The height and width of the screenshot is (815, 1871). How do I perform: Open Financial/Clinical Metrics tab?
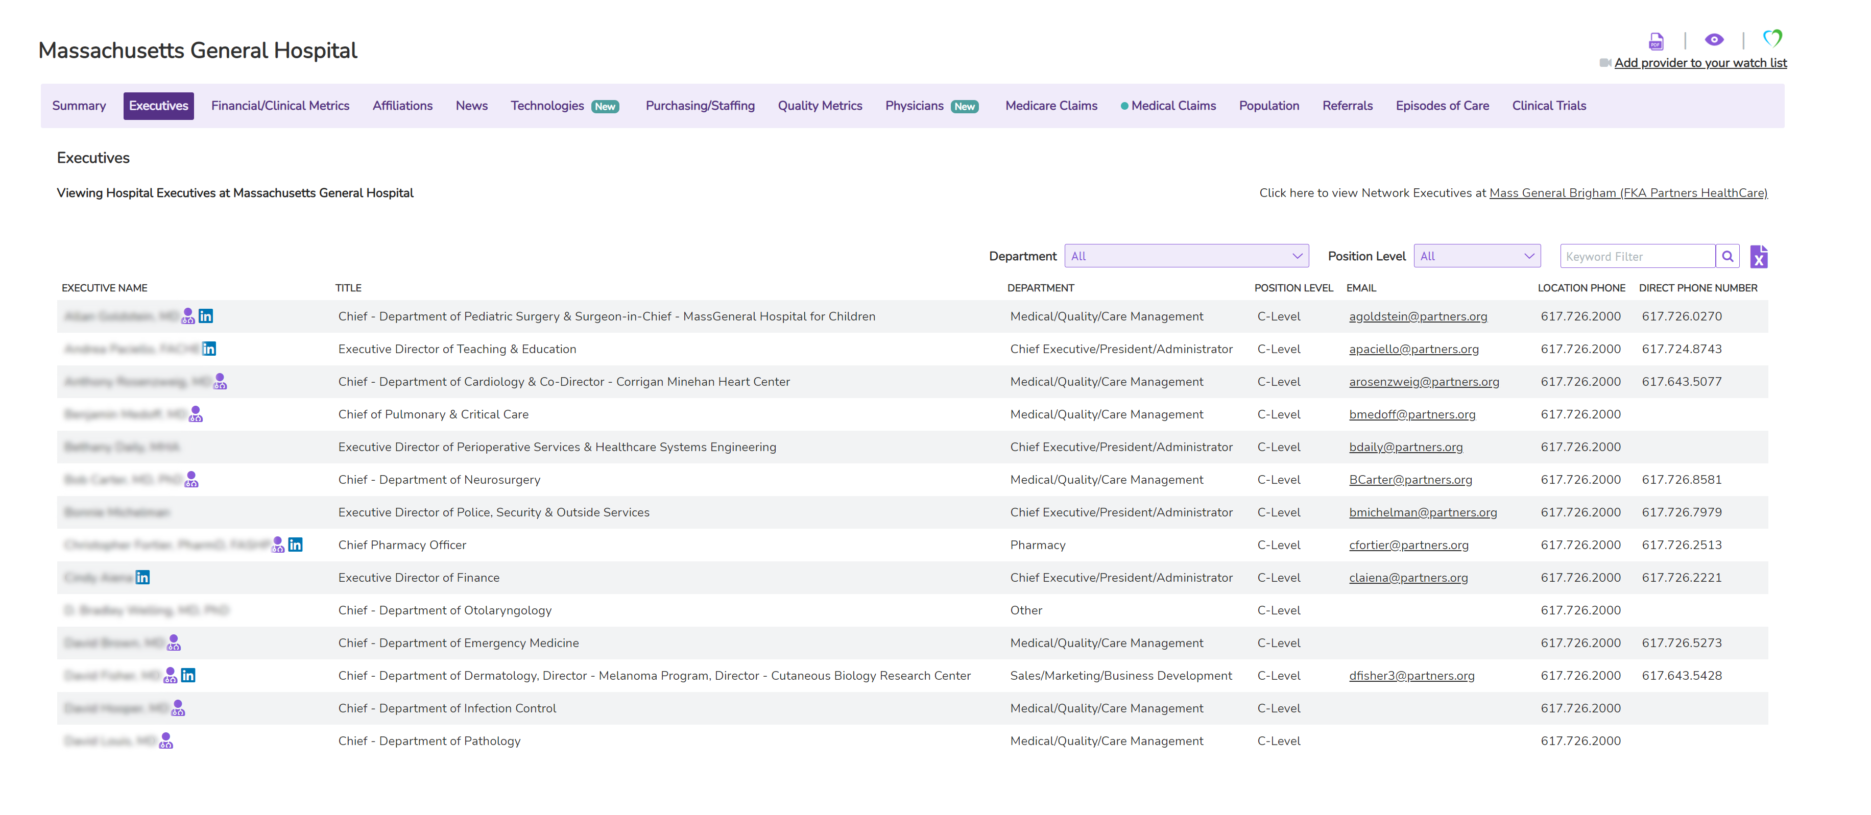(280, 106)
